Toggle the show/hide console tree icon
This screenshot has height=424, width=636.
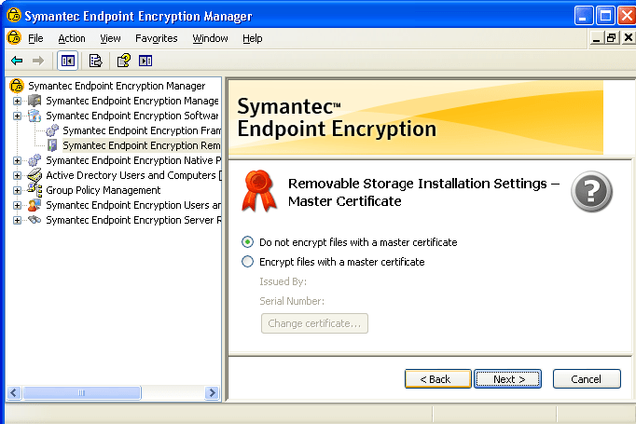click(x=68, y=61)
